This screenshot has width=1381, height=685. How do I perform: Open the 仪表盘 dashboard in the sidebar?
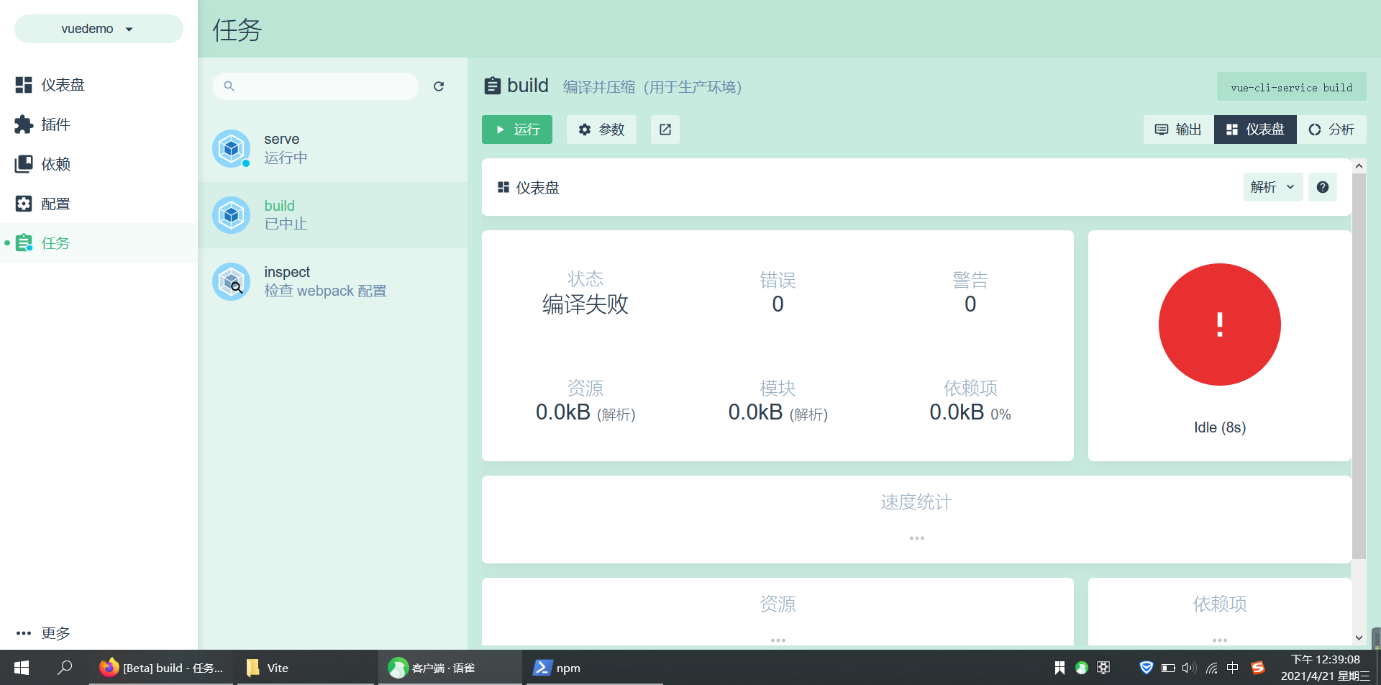click(x=99, y=85)
